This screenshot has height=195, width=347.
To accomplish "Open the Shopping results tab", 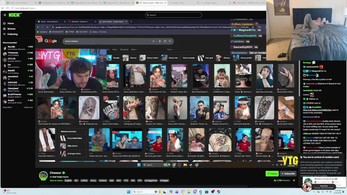I will pos(124,50).
